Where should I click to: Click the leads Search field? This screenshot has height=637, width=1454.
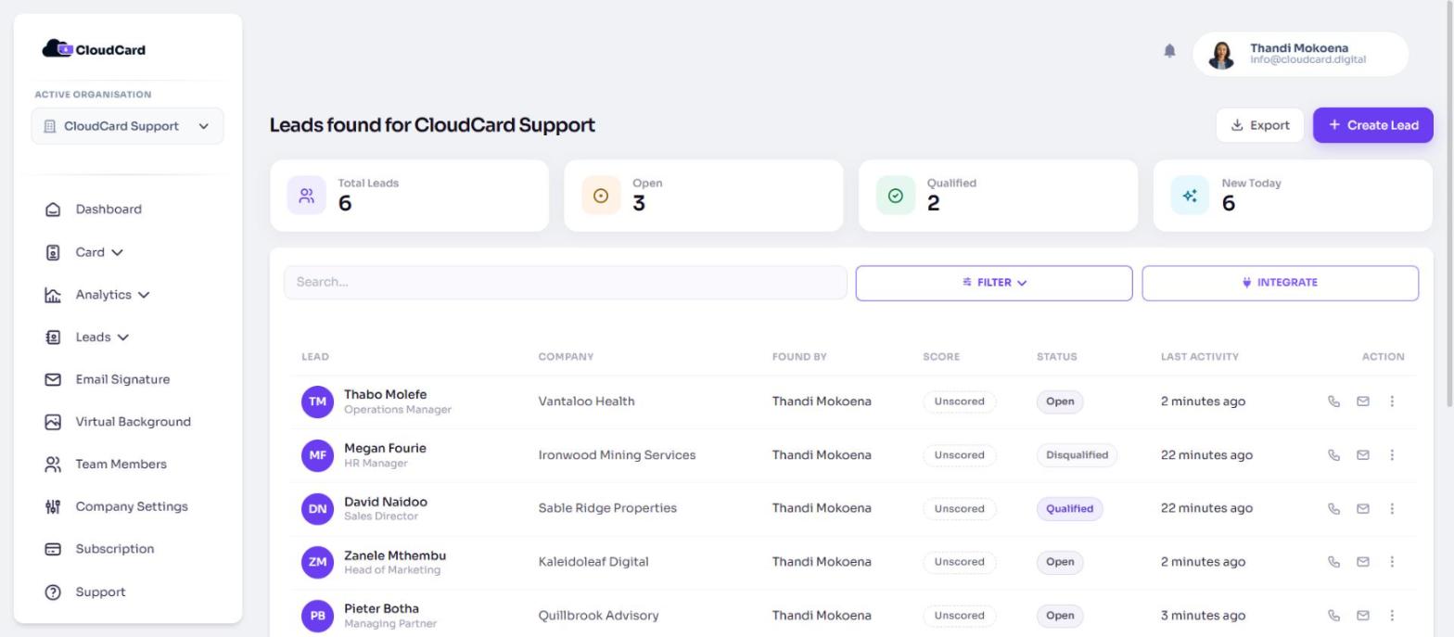point(565,283)
